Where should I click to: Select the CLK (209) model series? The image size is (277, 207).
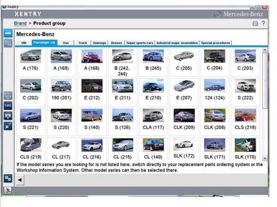click(184, 122)
